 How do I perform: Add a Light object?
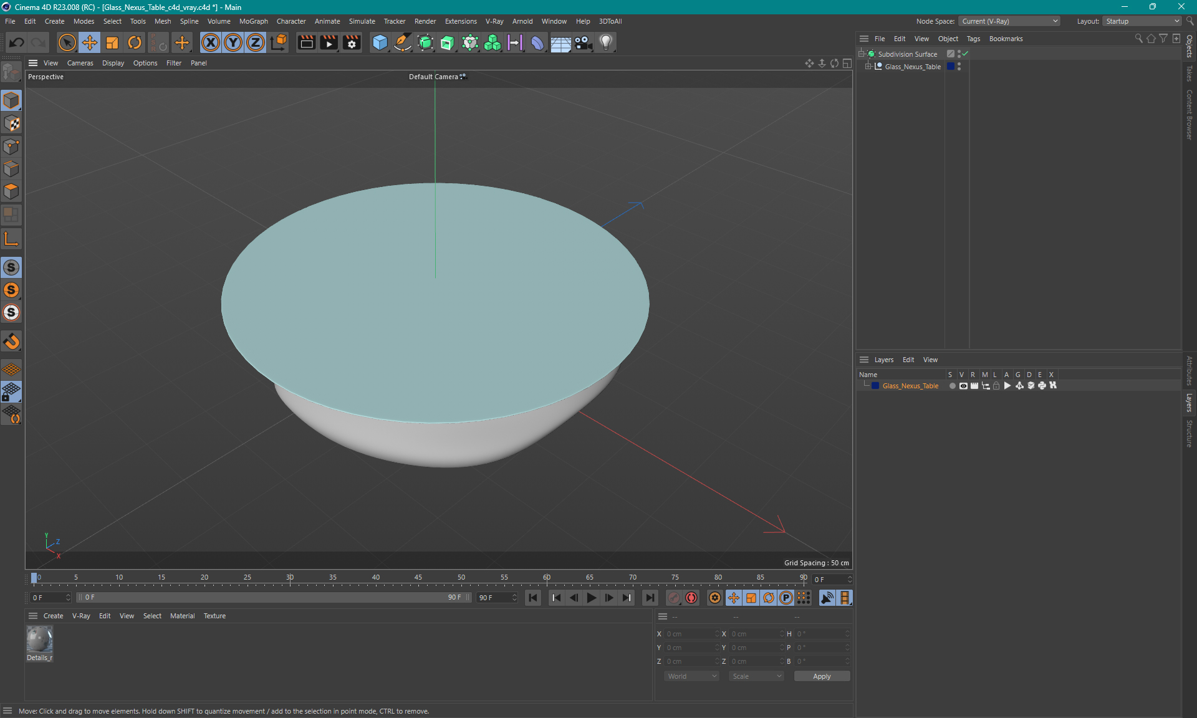click(x=605, y=42)
